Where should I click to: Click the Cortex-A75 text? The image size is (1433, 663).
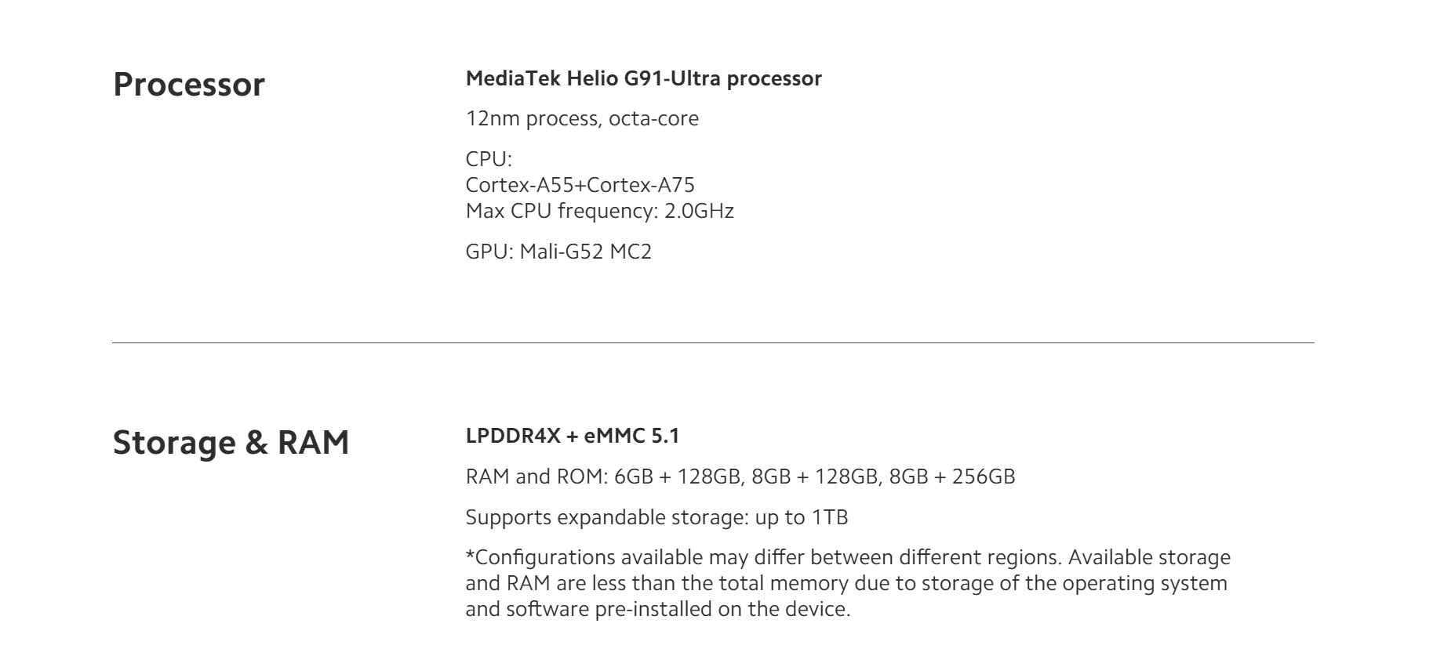pos(641,185)
